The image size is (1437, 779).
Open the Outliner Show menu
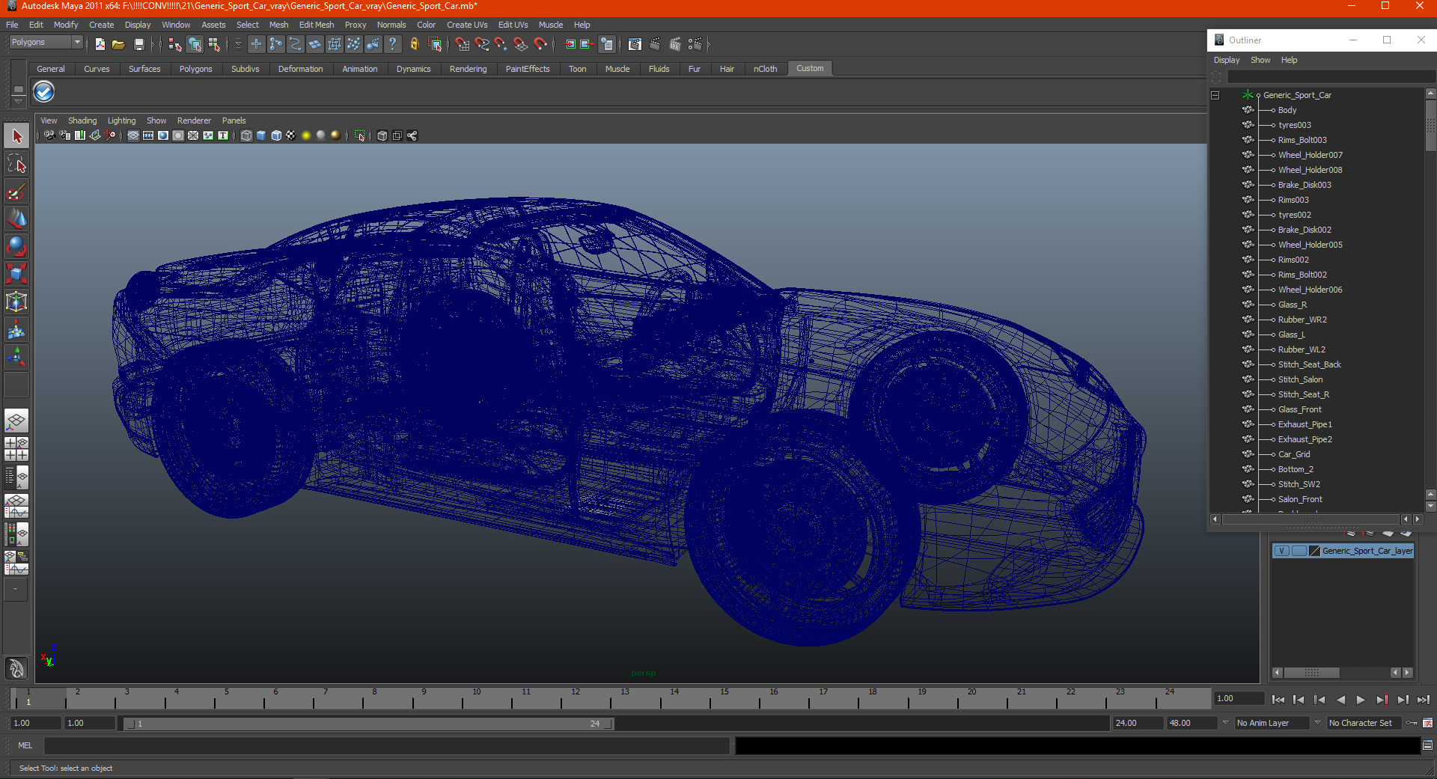click(1260, 60)
